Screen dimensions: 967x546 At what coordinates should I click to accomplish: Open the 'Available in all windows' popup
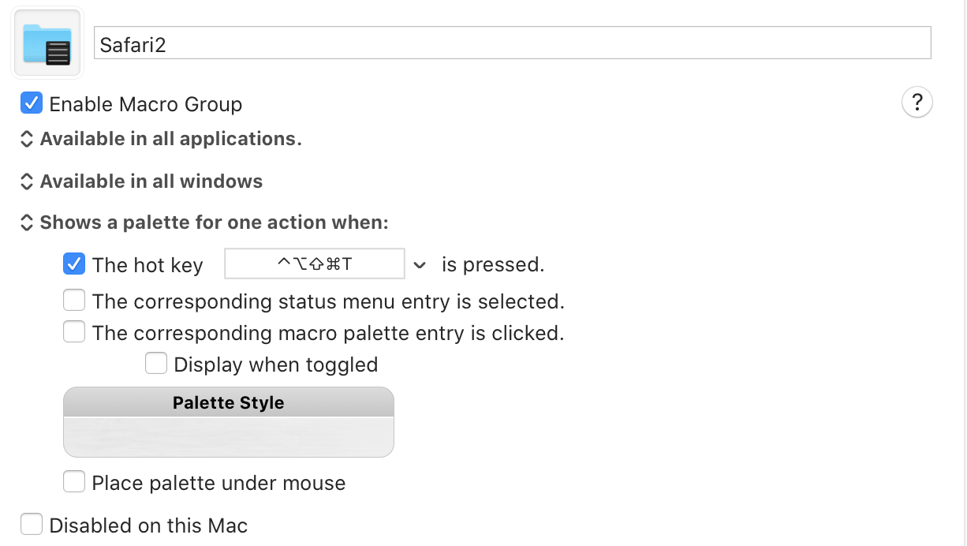pyautogui.click(x=141, y=181)
